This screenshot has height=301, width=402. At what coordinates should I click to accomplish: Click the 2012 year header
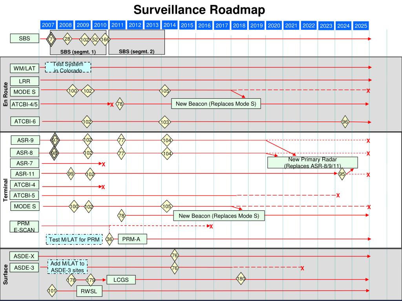[135, 25]
